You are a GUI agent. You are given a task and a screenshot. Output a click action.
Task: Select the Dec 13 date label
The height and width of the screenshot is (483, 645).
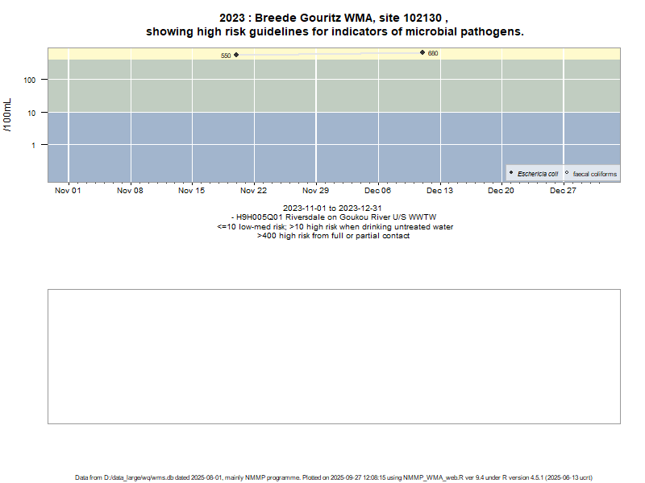click(440, 191)
